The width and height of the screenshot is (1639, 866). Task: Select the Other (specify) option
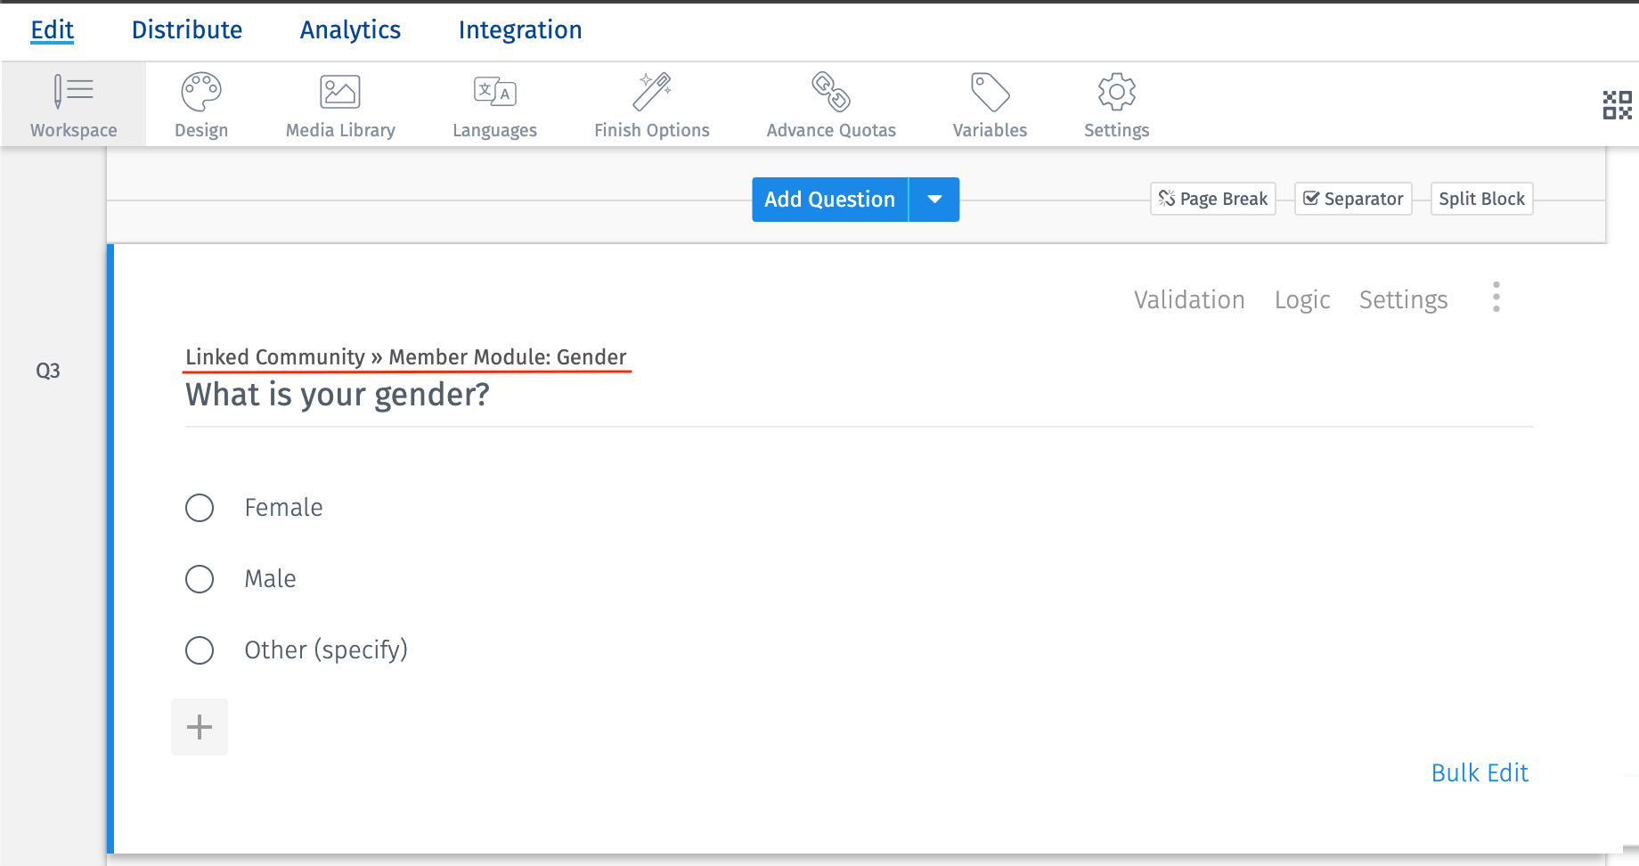[200, 649]
